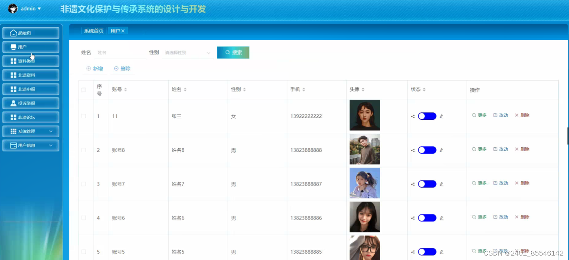569x260 pixels.
Task: Open the 请选择性别 dropdown
Action: [x=187, y=53]
